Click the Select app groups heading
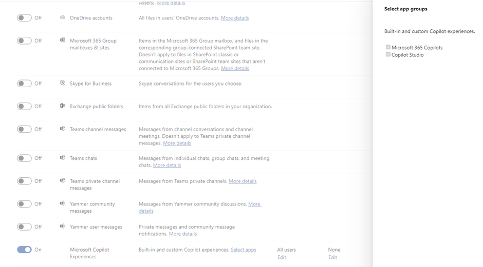483x267 pixels. [406, 9]
